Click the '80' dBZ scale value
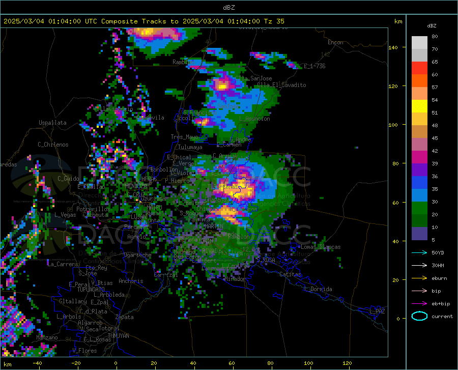The width and height of the screenshot is (458, 370). point(435,37)
